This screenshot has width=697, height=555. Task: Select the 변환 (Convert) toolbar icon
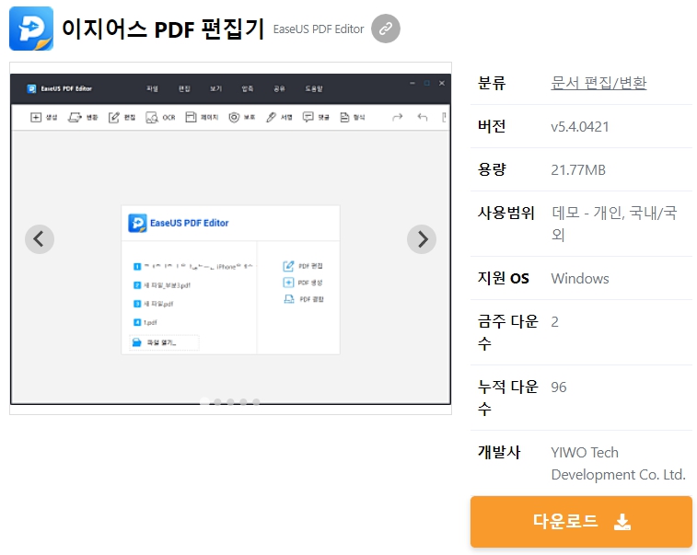[75, 117]
